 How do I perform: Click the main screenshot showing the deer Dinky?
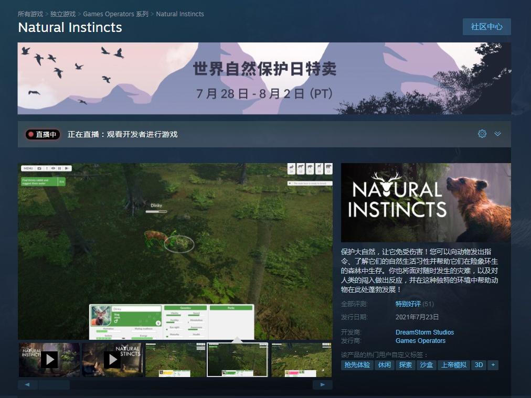(x=175, y=251)
